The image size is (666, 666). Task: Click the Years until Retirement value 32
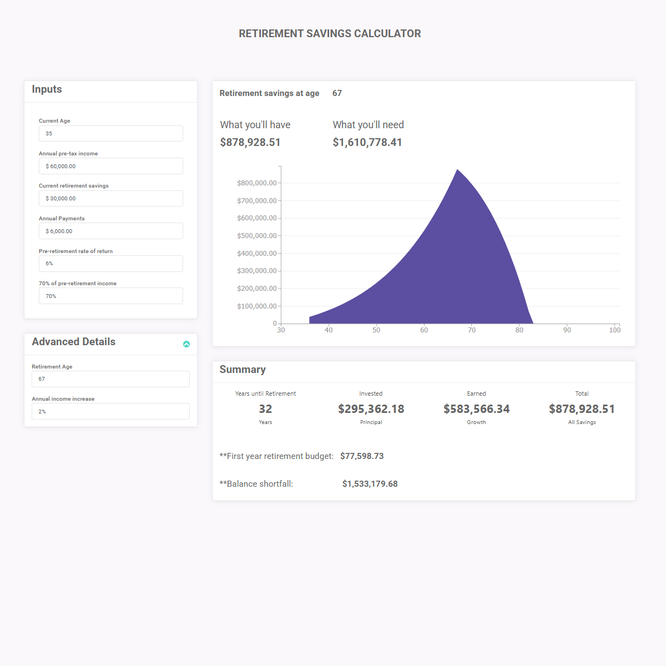pyautogui.click(x=265, y=408)
